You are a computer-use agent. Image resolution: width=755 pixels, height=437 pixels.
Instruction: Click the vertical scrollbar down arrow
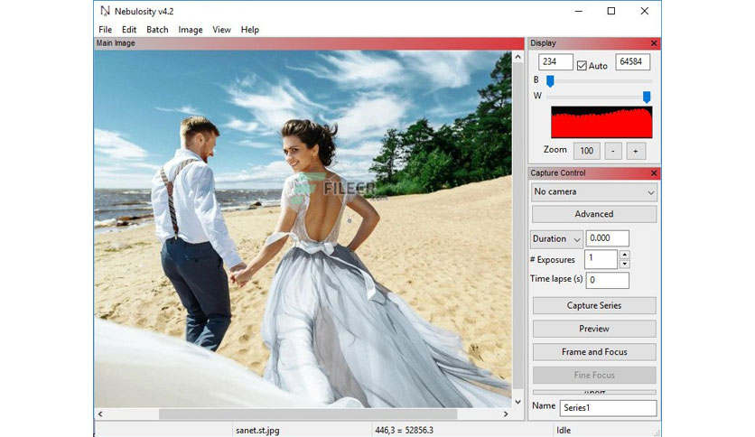pos(517,402)
